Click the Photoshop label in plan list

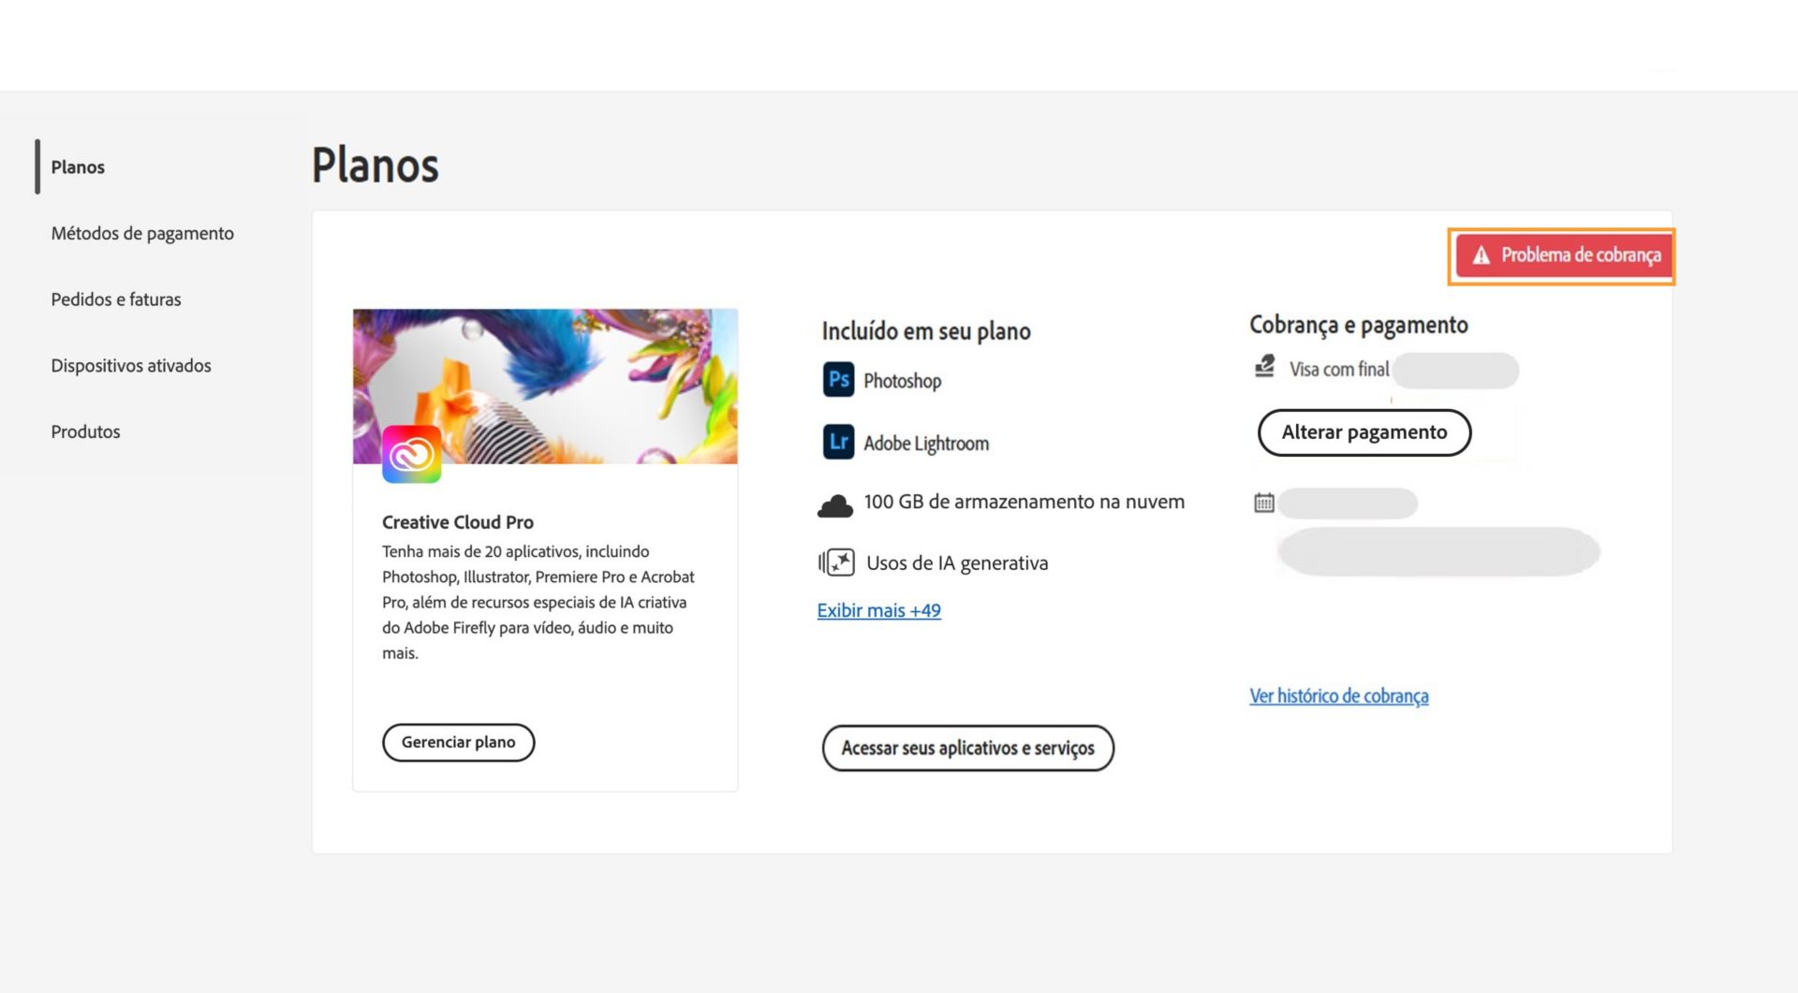[x=903, y=381]
